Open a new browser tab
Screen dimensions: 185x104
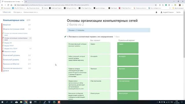[x=26, y=1]
